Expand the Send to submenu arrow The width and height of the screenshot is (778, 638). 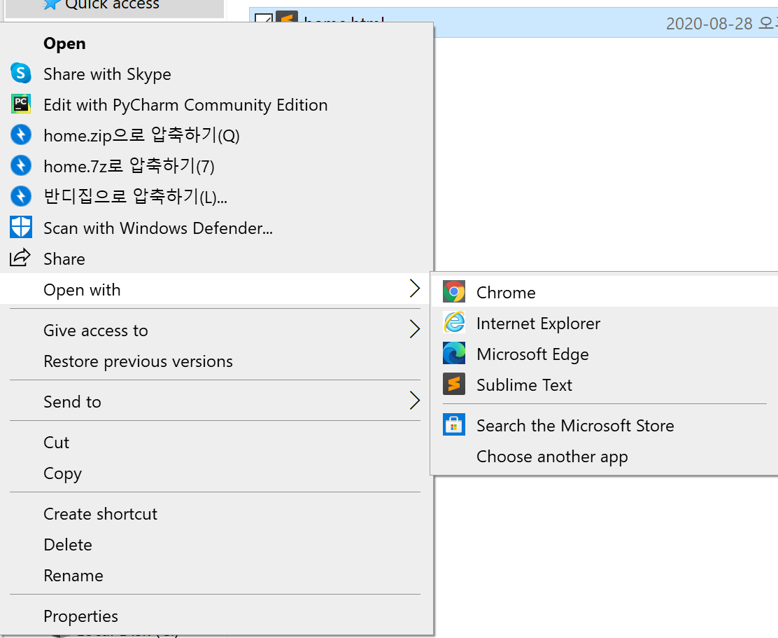click(x=415, y=401)
